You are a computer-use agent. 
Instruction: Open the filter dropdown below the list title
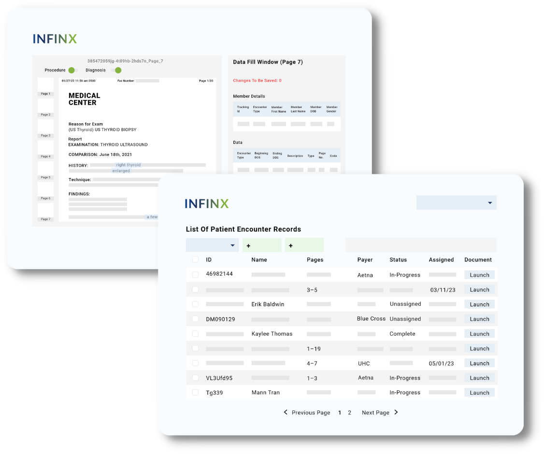pyautogui.click(x=212, y=245)
